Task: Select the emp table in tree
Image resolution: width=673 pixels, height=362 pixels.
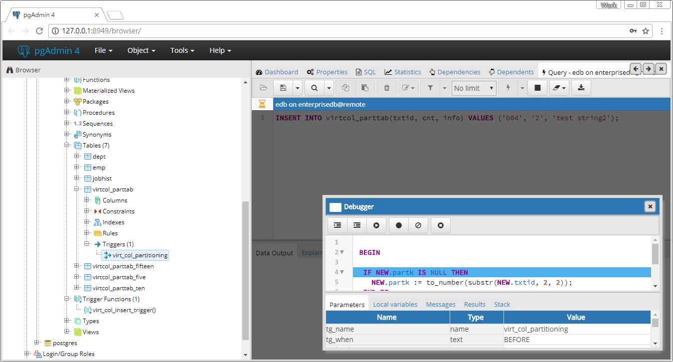Action: pos(99,168)
